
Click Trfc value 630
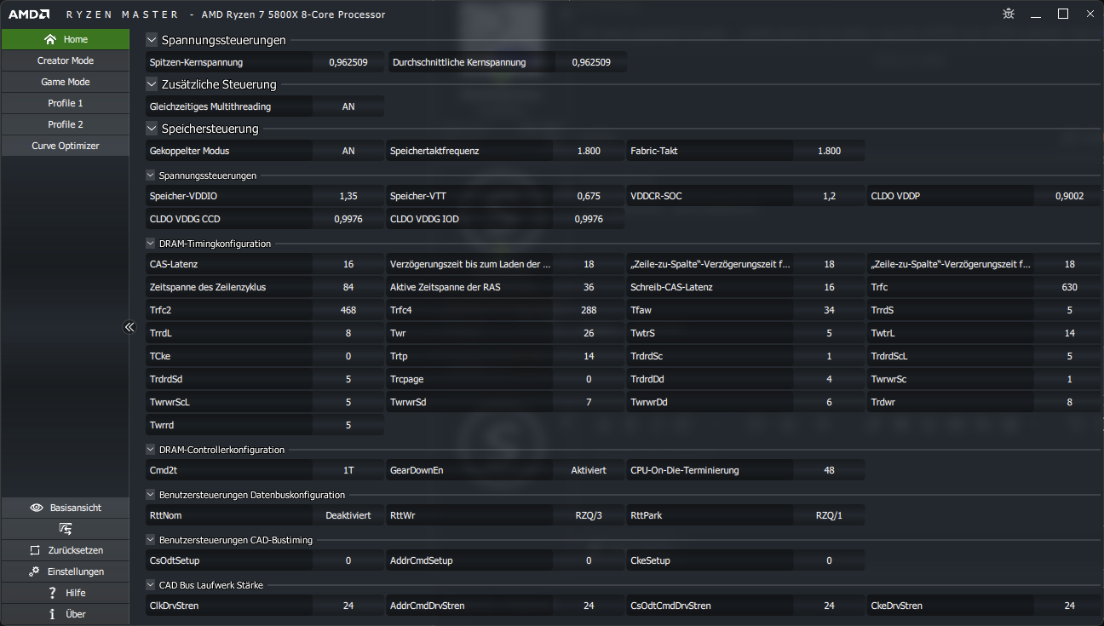[x=1069, y=287]
